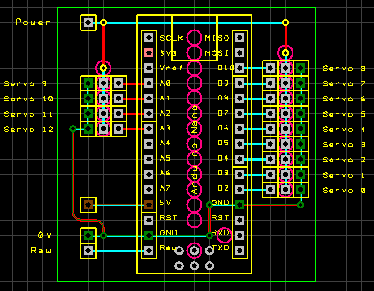
Task: Click the Servo 8 label
Action: click(x=344, y=69)
